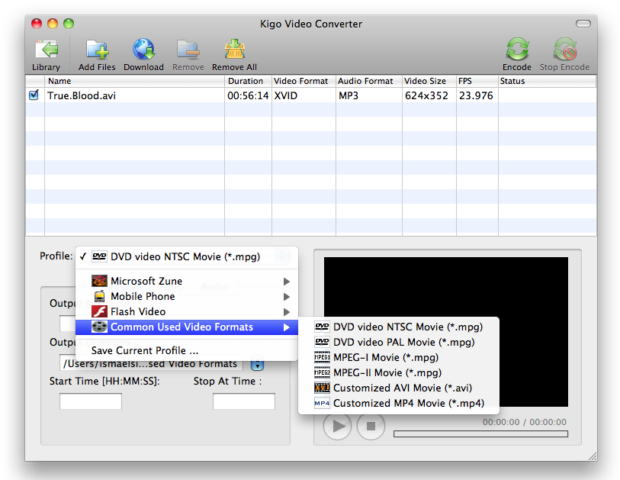Click the MPEG2 icon in submenu
Screen dimensions: 620x480
pos(322,372)
